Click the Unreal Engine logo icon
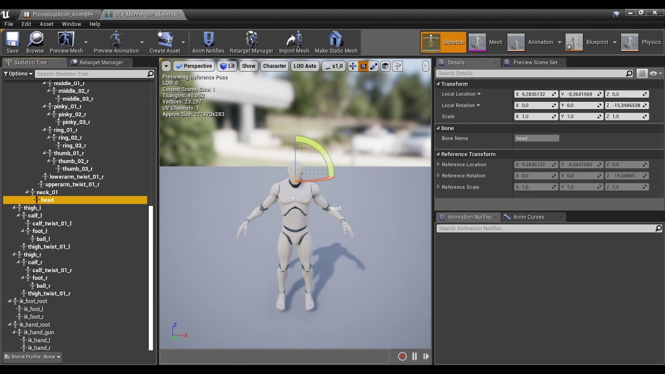 (x=6, y=14)
